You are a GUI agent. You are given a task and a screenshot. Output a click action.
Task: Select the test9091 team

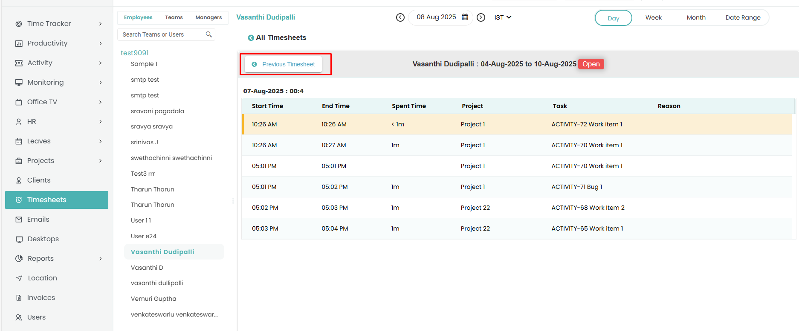click(135, 53)
